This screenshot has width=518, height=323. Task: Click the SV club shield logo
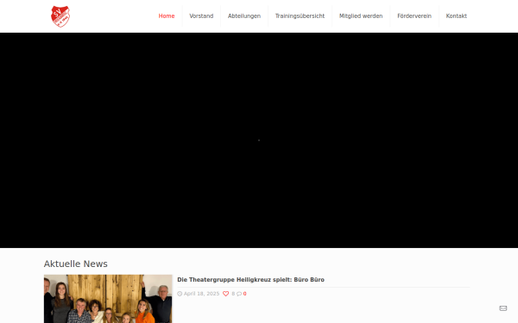[x=60, y=16]
